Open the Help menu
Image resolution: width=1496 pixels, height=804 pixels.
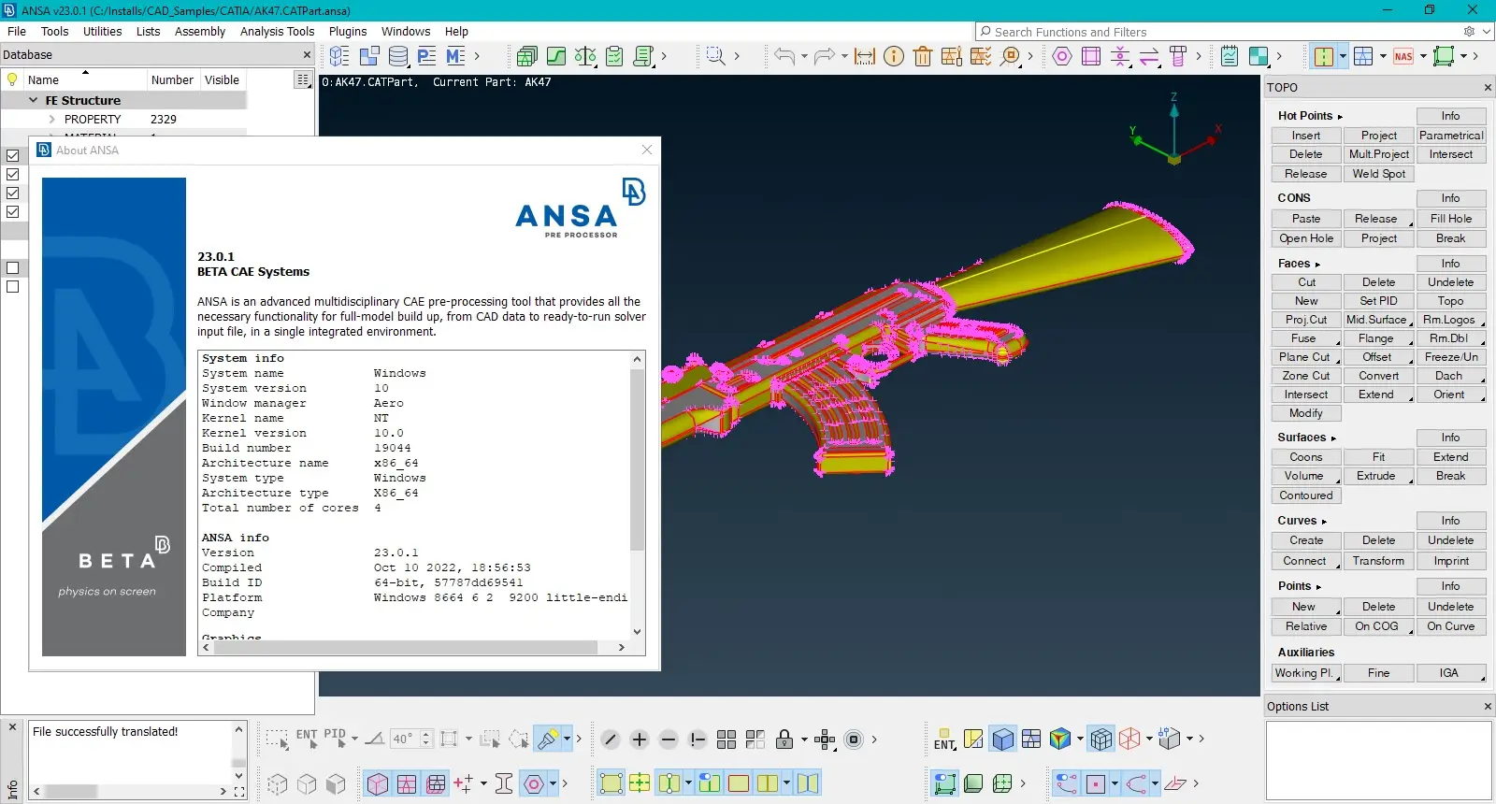tap(456, 31)
